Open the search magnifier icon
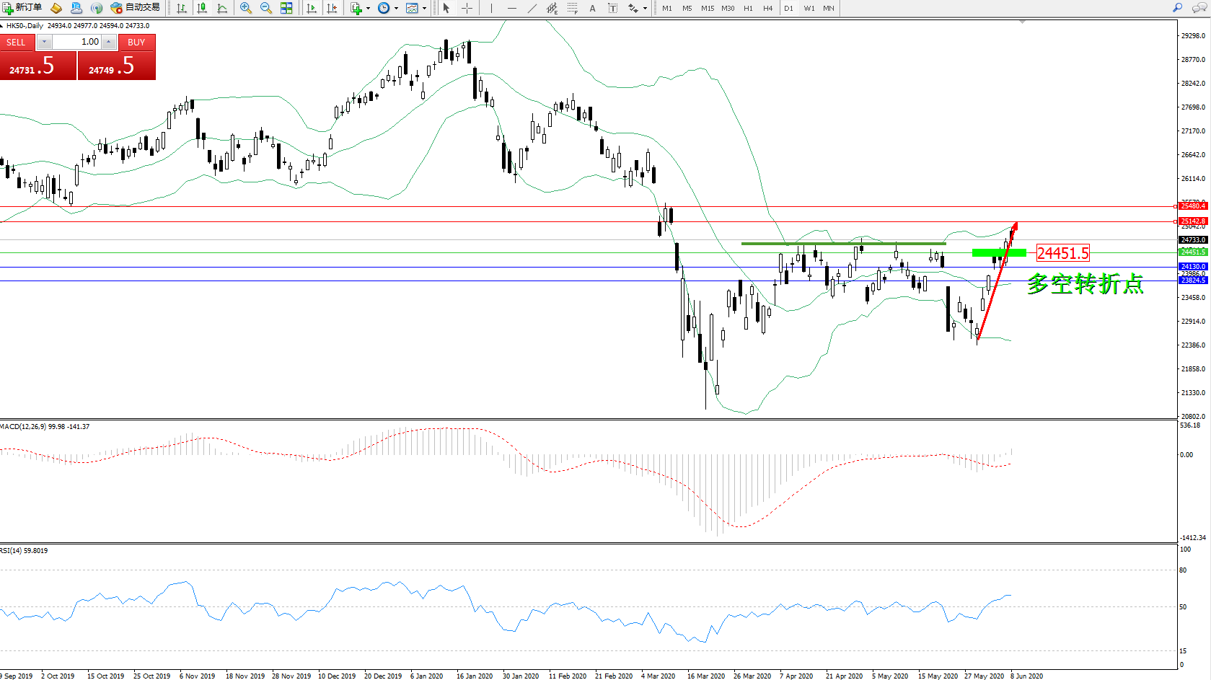The image size is (1211, 680). pyautogui.click(x=1178, y=8)
